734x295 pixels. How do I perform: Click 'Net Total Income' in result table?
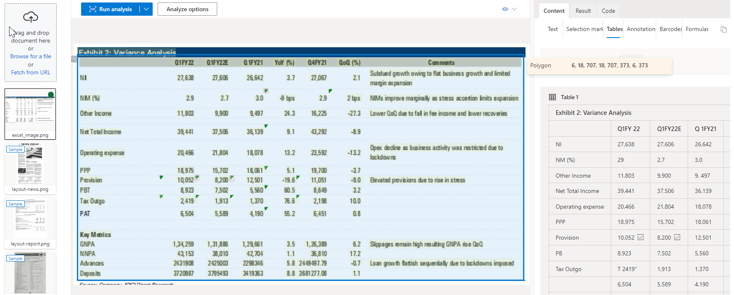pyautogui.click(x=577, y=191)
